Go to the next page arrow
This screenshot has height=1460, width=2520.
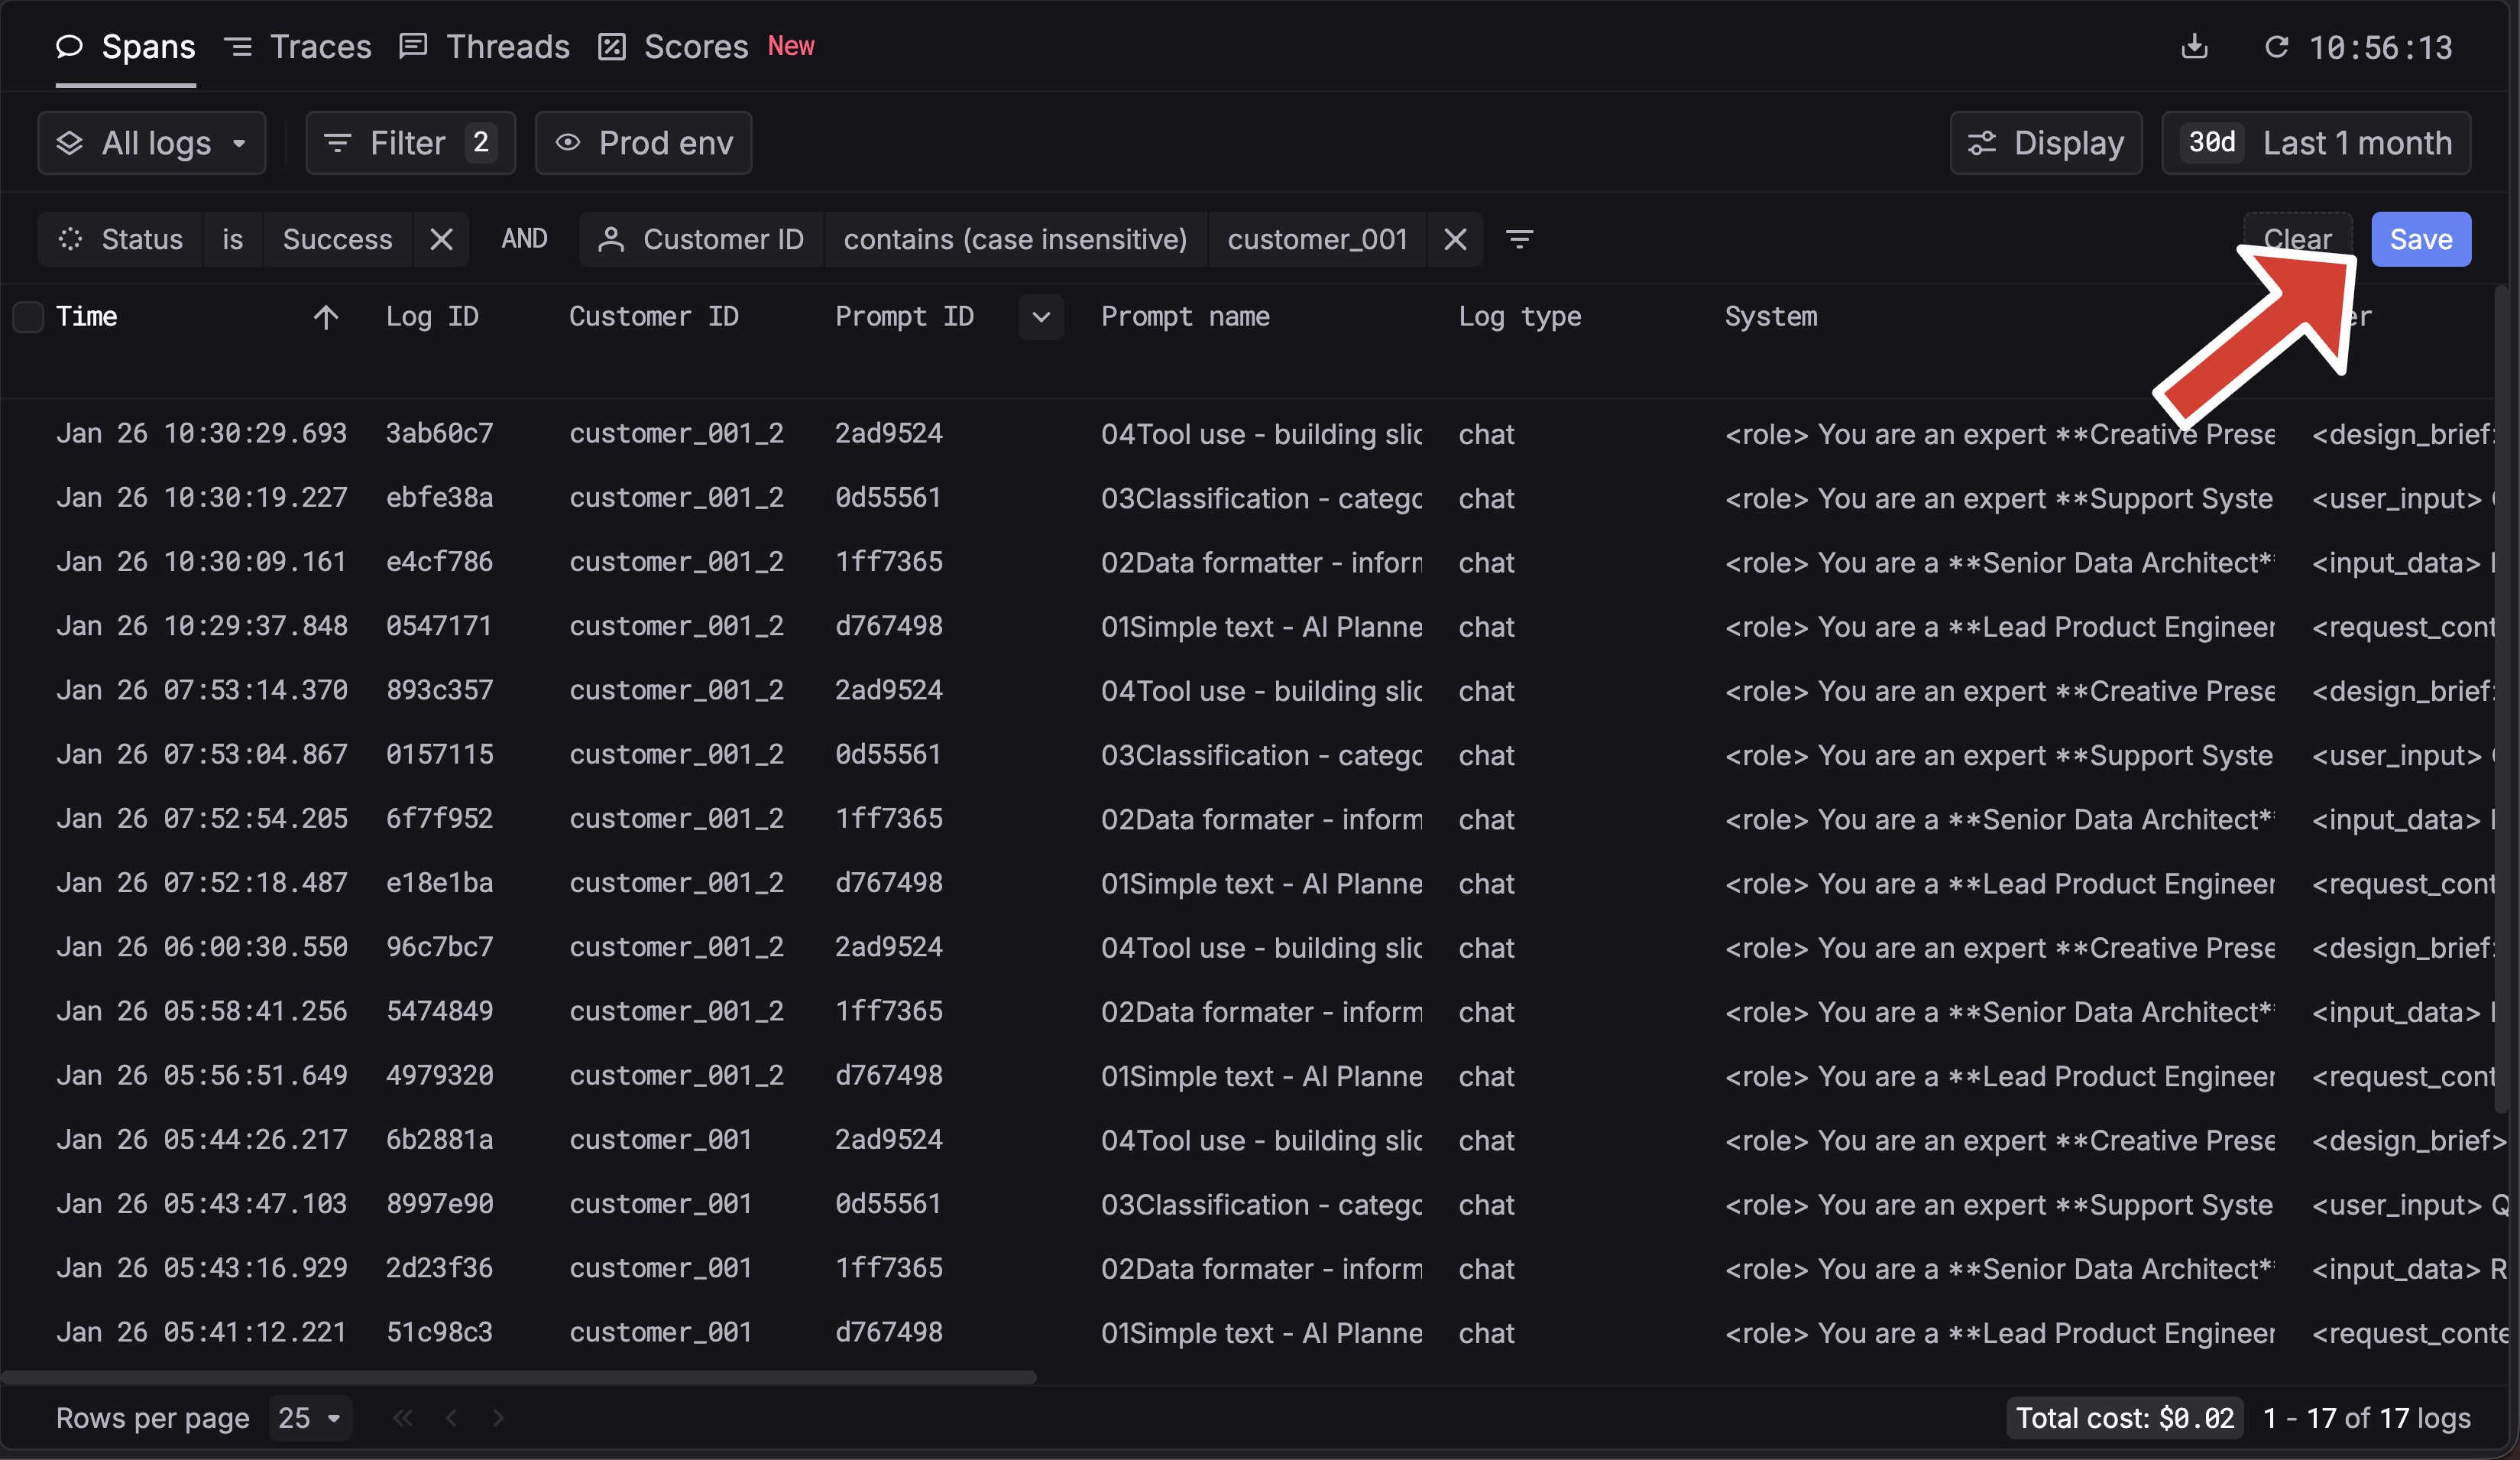(498, 1417)
